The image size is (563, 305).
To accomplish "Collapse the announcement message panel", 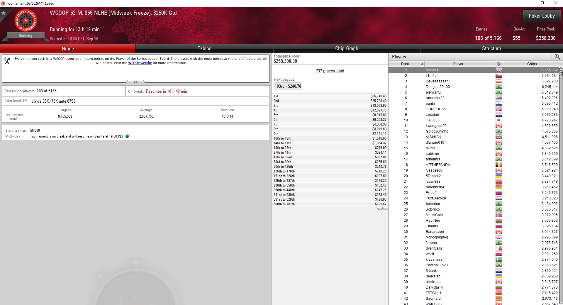I will click(x=135, y=82).
